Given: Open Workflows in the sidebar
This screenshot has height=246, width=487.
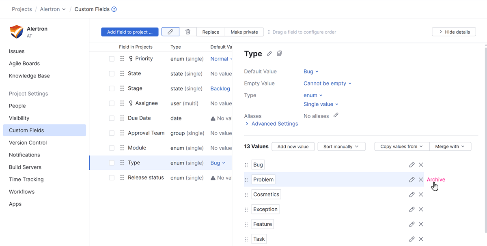Looking at the screenshot, I should [x=22, y=191].
